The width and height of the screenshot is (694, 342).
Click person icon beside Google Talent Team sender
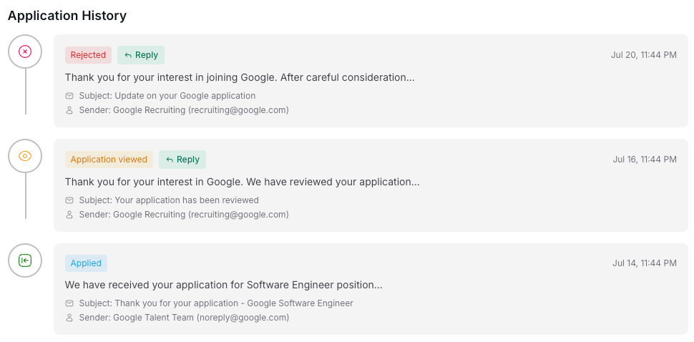click(69, 318)
